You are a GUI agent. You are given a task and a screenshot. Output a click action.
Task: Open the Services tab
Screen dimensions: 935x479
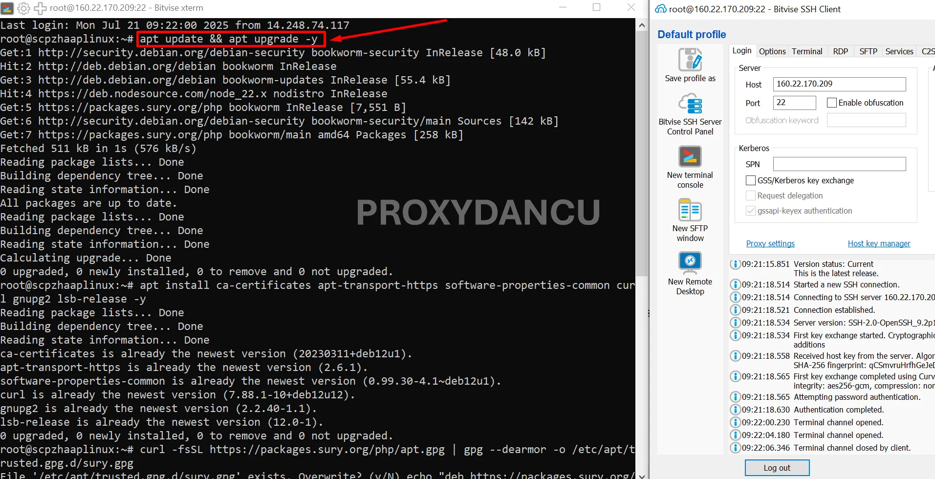tap(899, 51)
